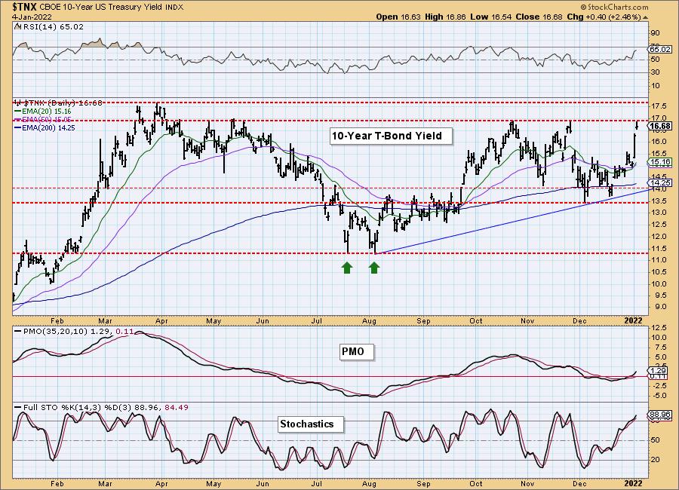Click the small icon before RSI(14) label

pyautogui.click(x=17, y=26)
